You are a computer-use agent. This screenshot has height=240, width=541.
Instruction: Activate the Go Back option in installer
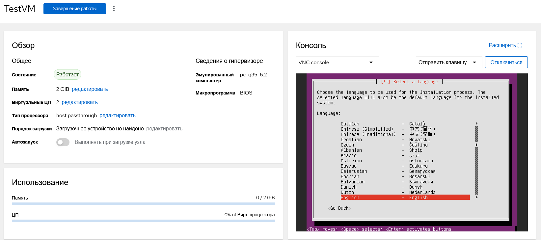pos(339,208)
